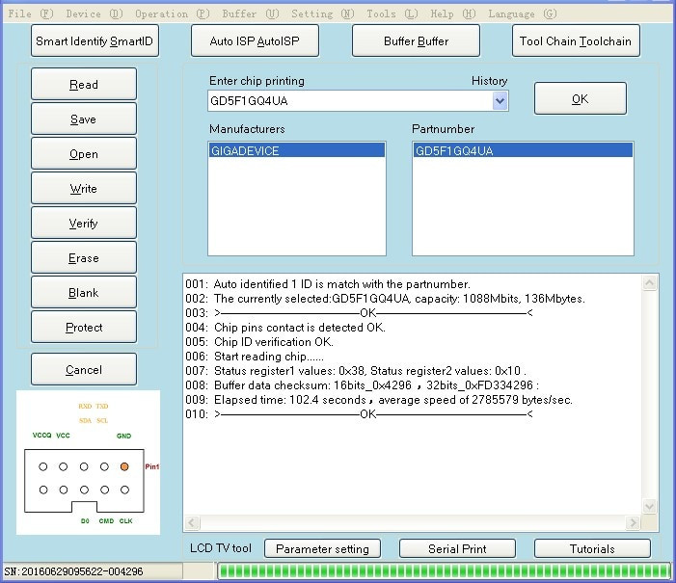Click the Read chip button
676x583 pixels.
click(84, 84)
